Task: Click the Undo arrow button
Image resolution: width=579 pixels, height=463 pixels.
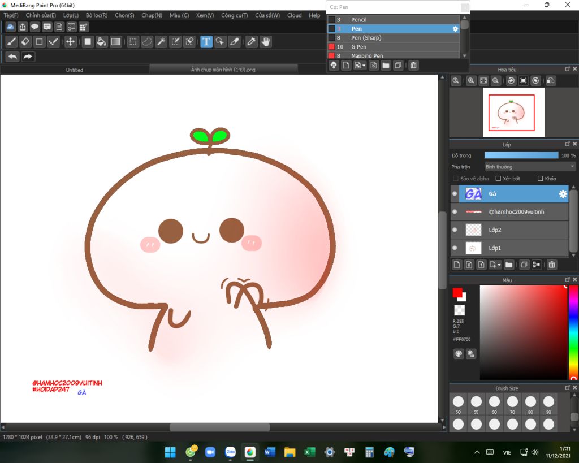Action: point(12,57)
